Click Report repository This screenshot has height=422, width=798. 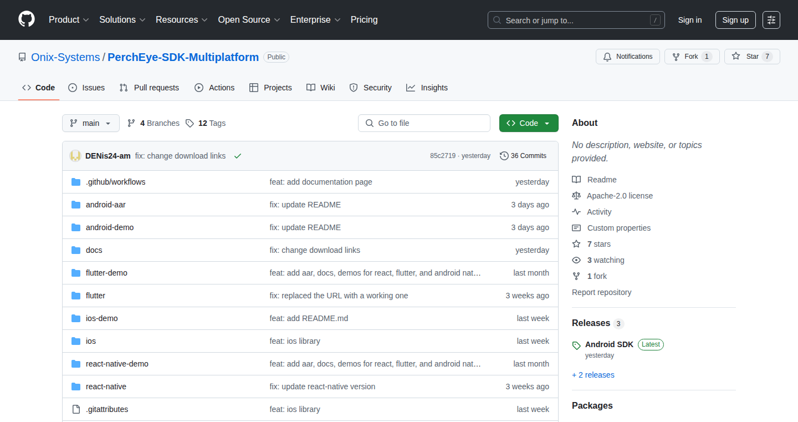[601, 292]
